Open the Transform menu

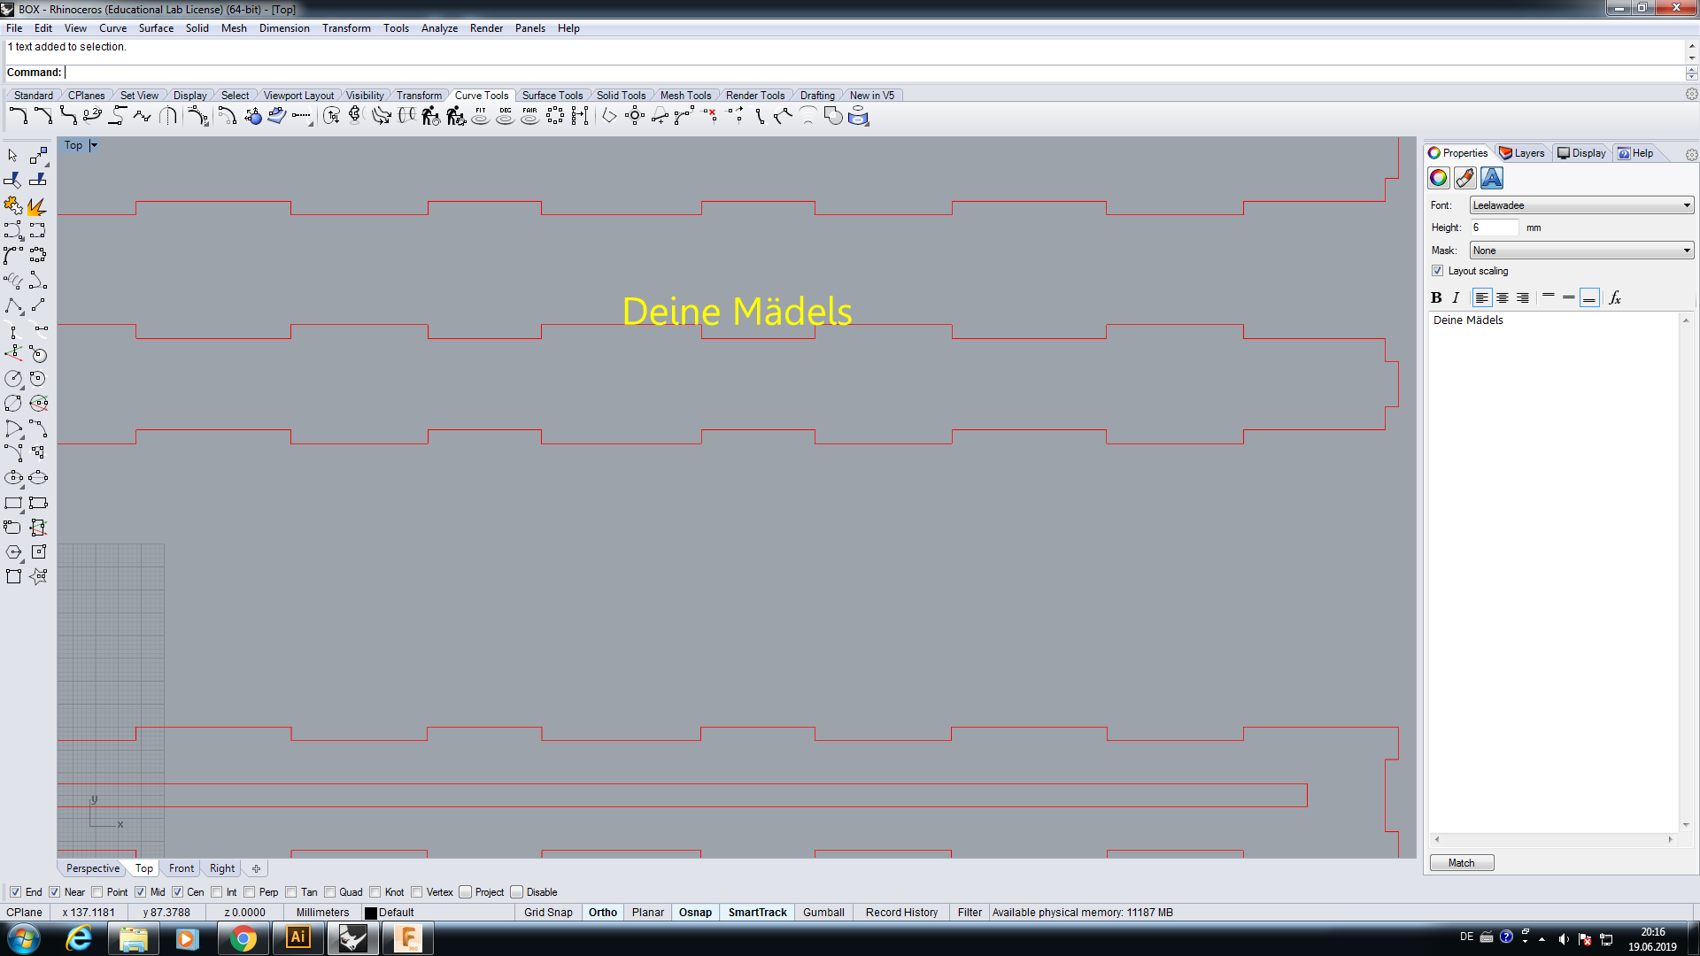tap(346, 28)
